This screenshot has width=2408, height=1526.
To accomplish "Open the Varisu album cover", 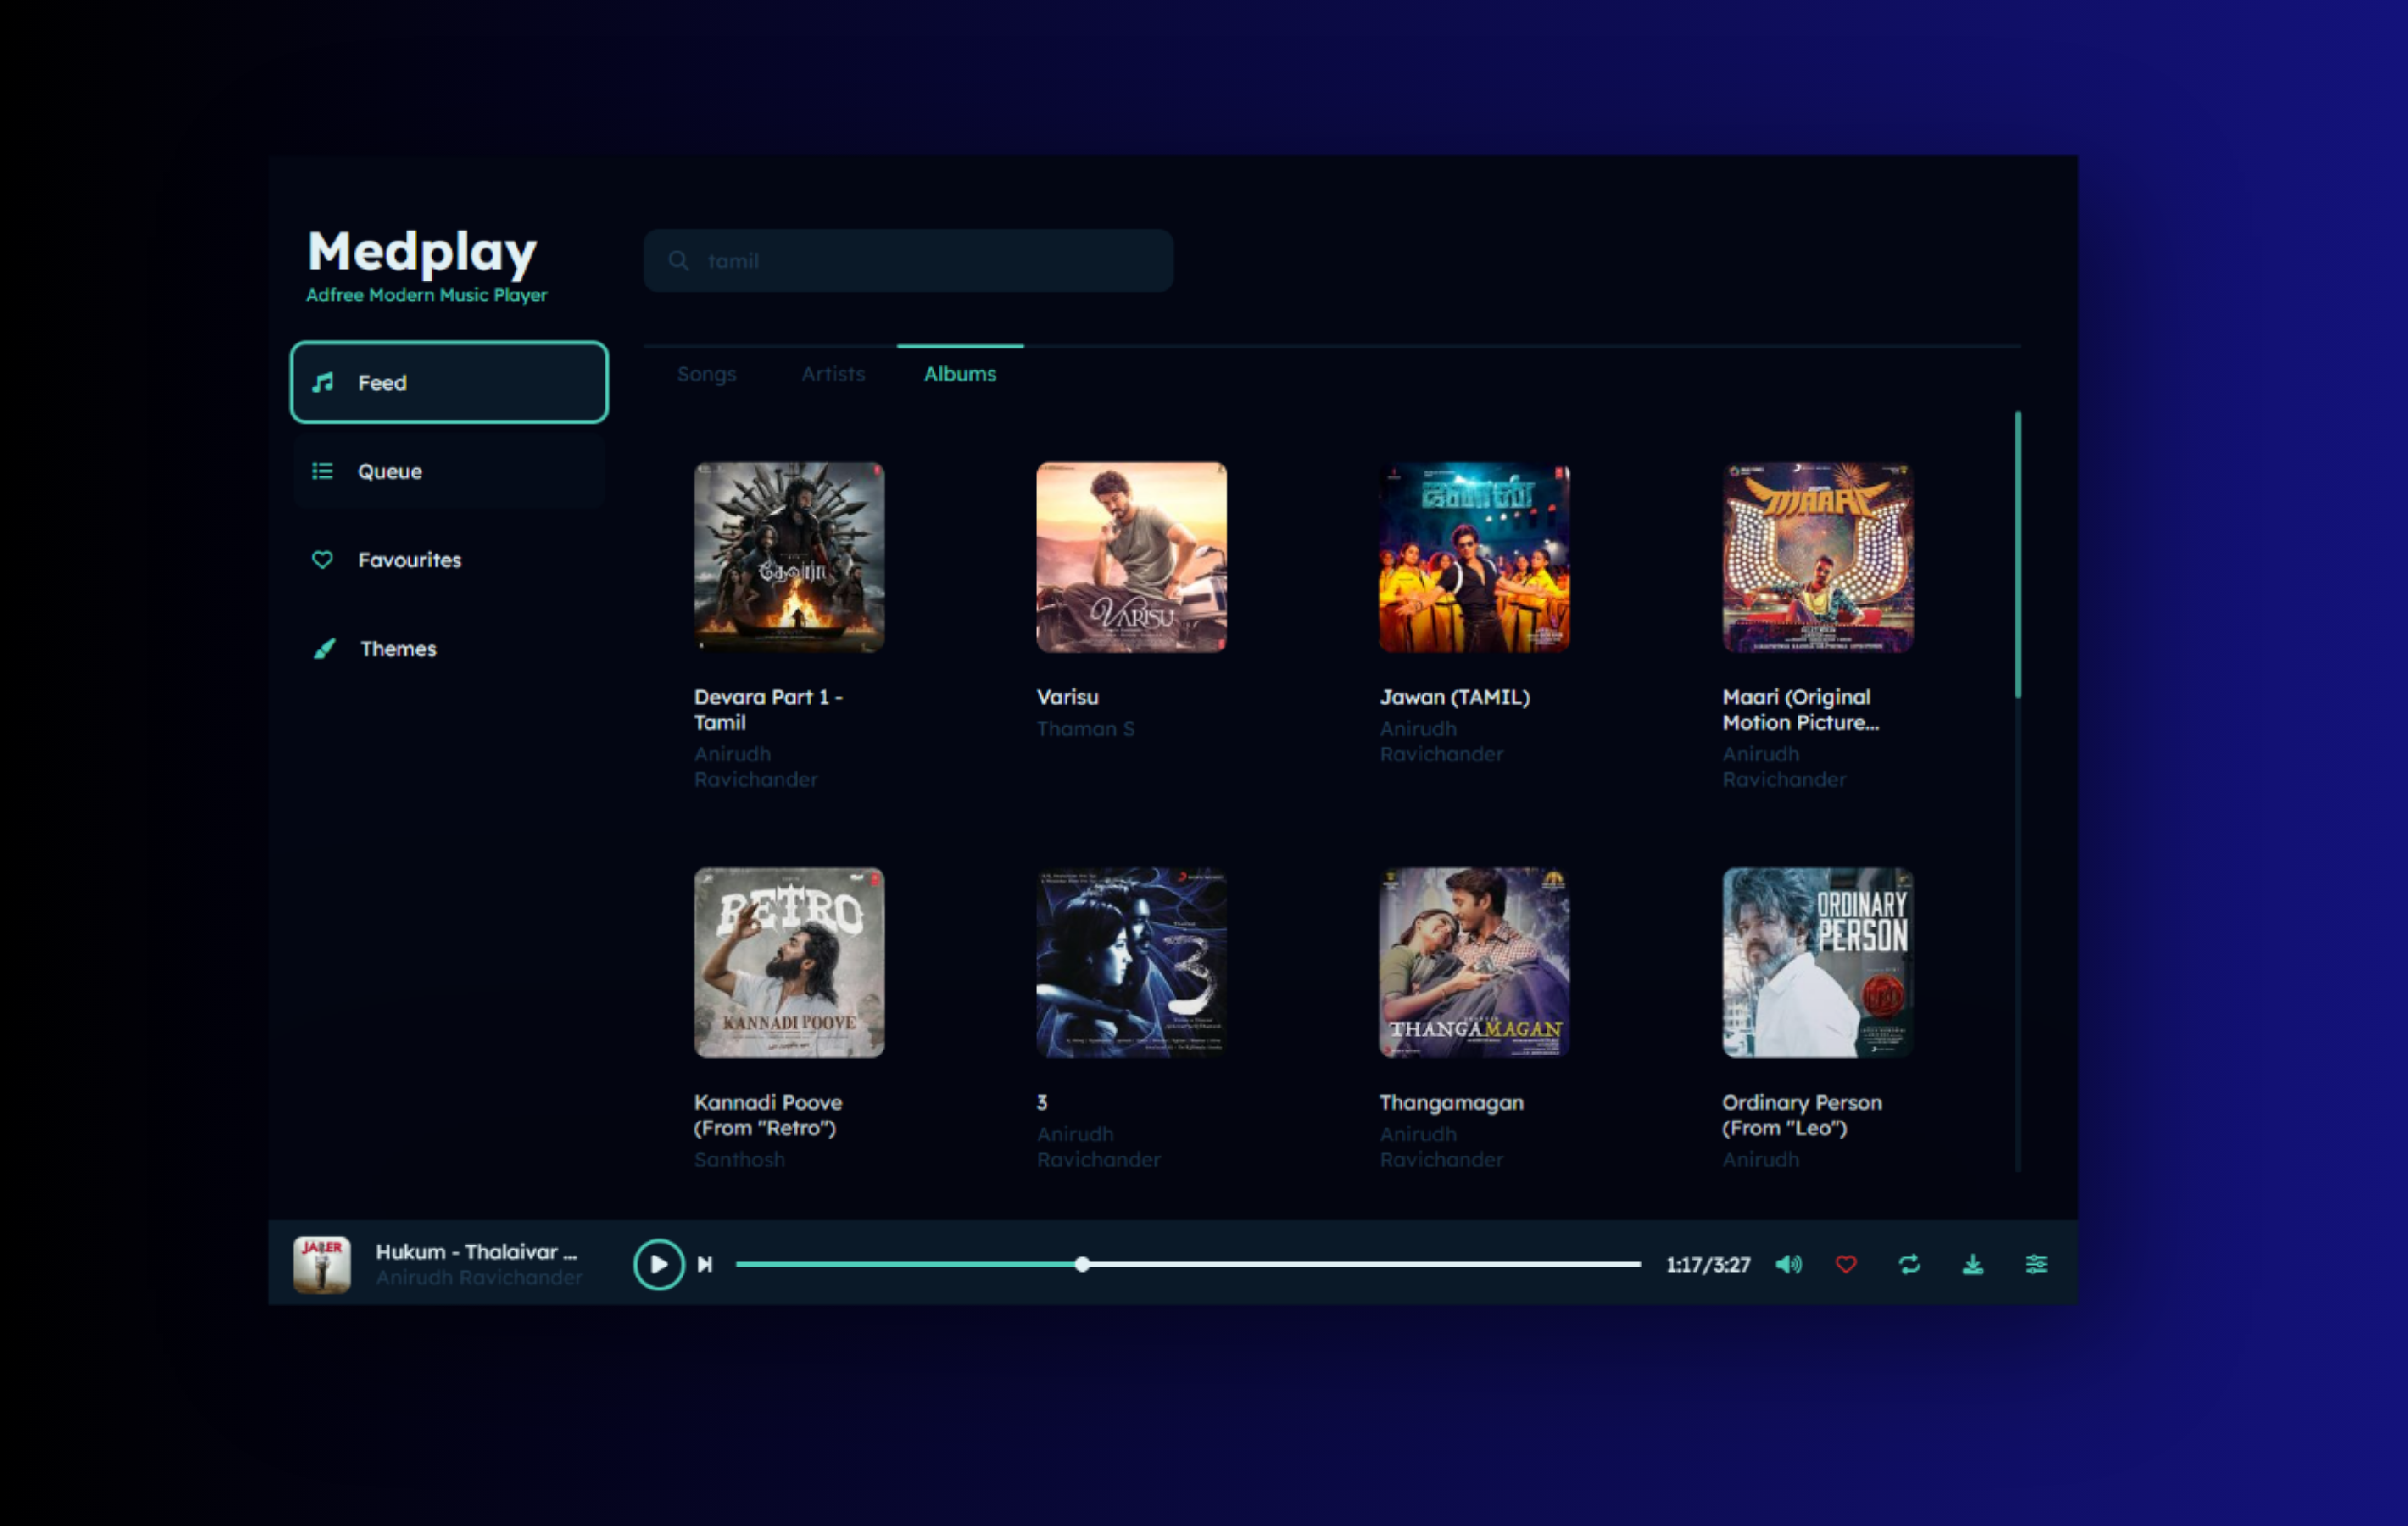I will (1131, 557).
